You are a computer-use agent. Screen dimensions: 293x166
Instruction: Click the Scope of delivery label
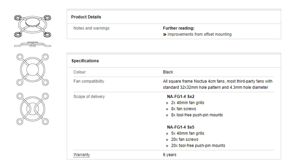point(89,97)
